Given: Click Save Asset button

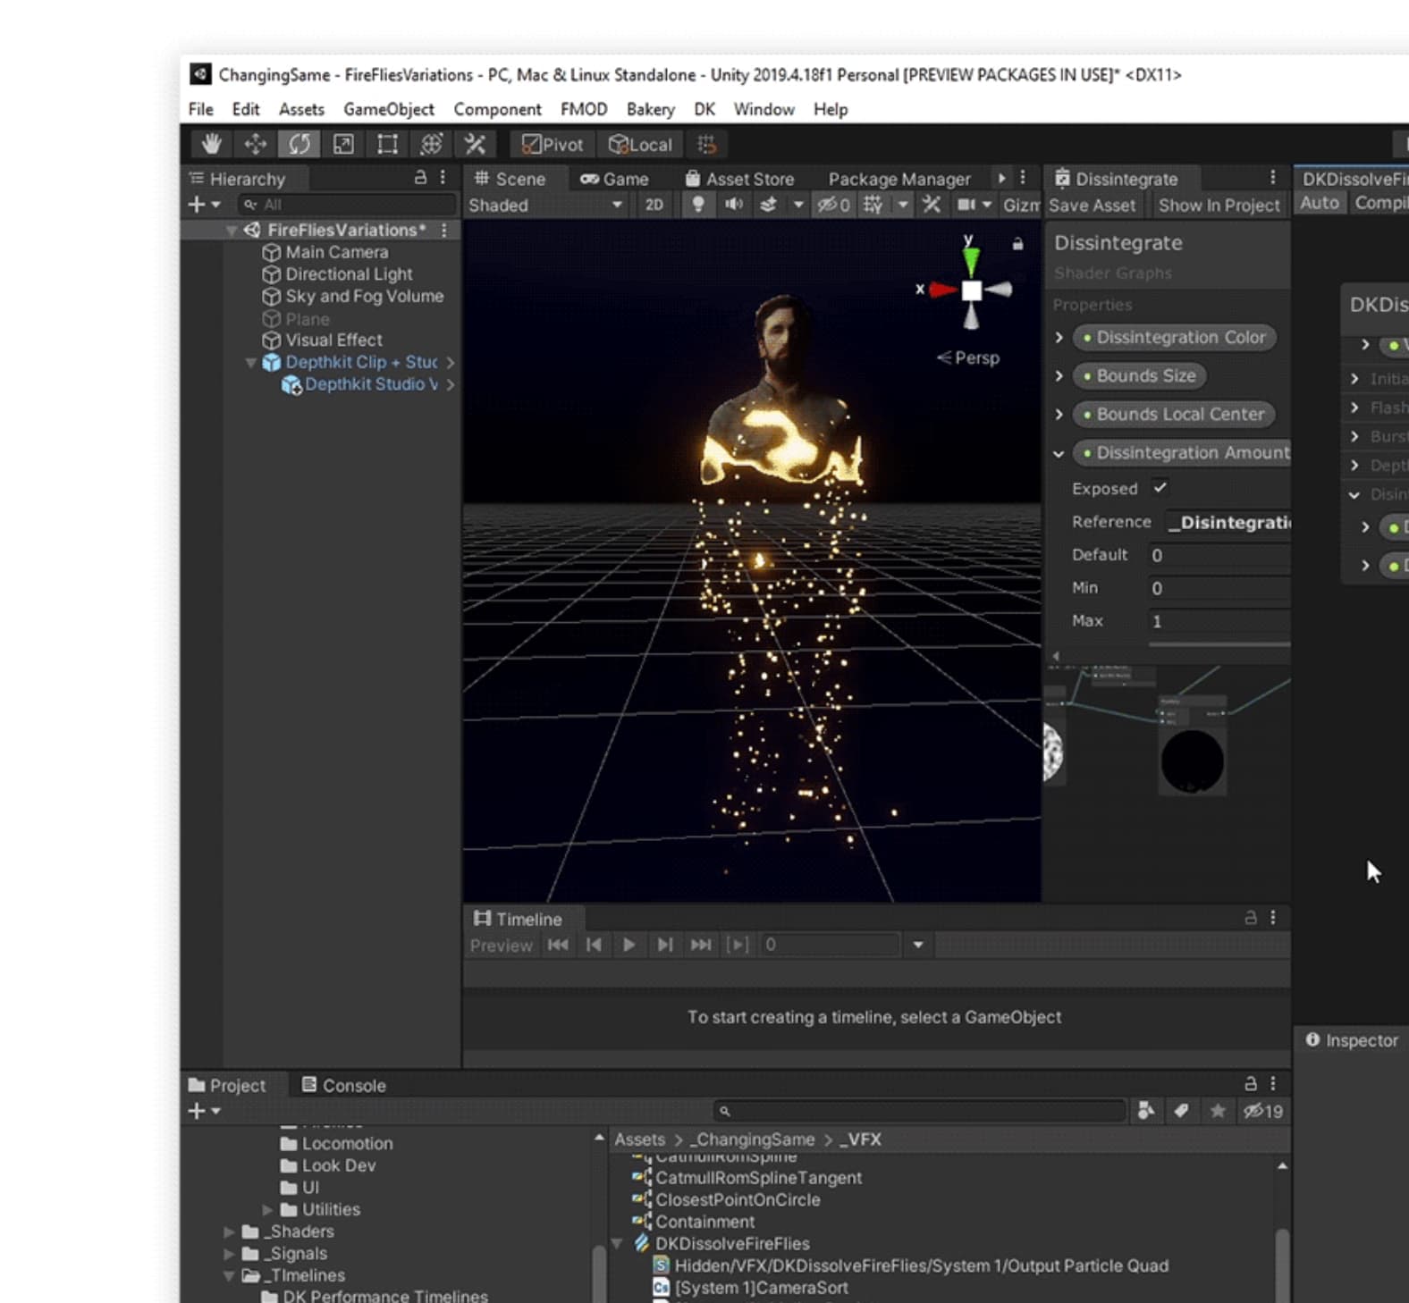Looking at the screenshot, I should [x=1092, y=205].
